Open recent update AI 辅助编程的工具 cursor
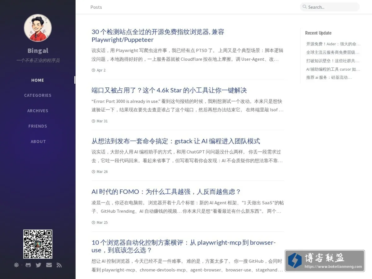Image resolution: width=372 pixels, height=279 pixels. [x=333, y=69]
